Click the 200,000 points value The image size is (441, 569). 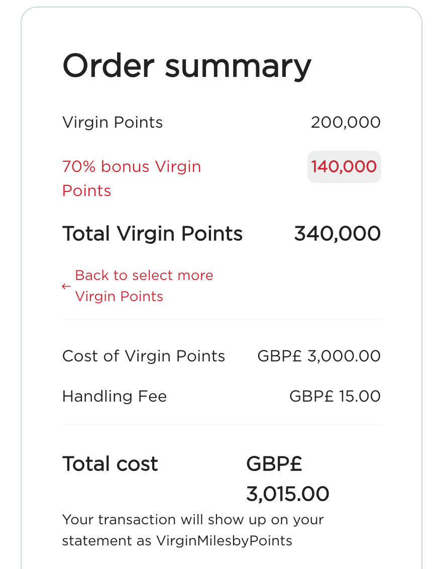click(x=346, y=122)
